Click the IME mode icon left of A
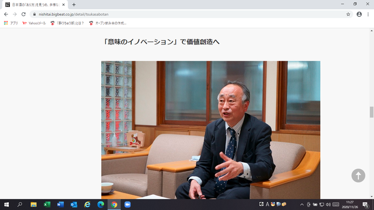 coord(261,204)
